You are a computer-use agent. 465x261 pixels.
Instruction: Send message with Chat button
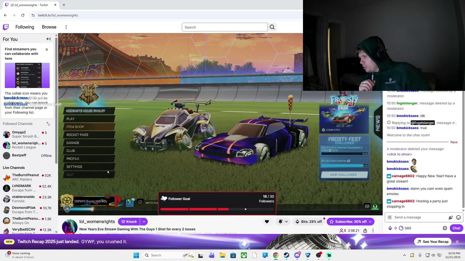pyautogui.click(x=456, y=228)
